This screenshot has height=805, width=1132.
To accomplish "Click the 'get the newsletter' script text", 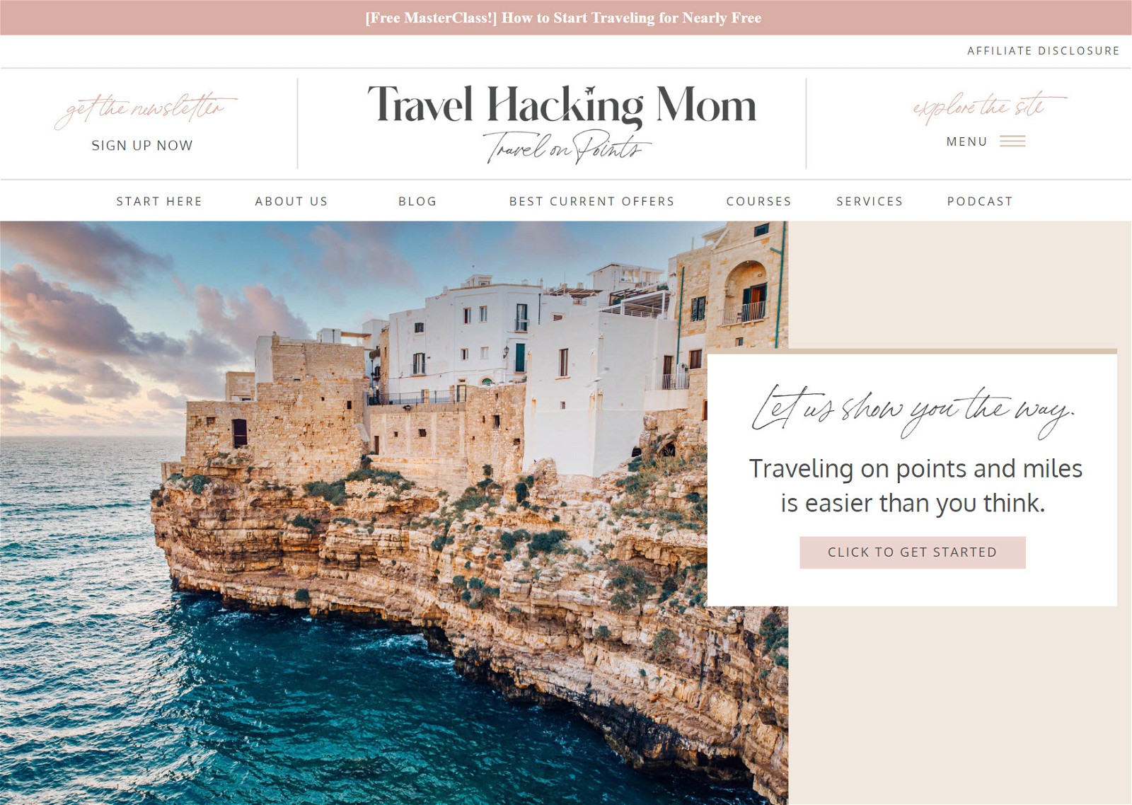I will tap(145, 110).
